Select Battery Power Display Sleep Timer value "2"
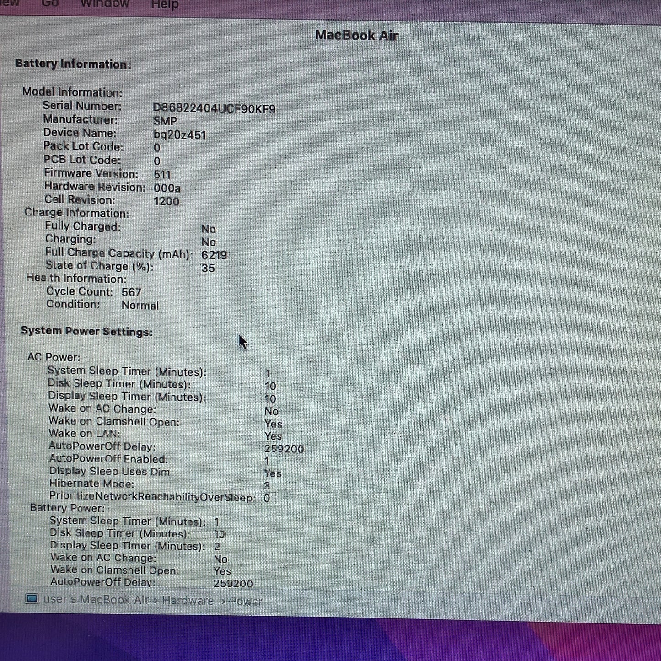 [217, 547]
